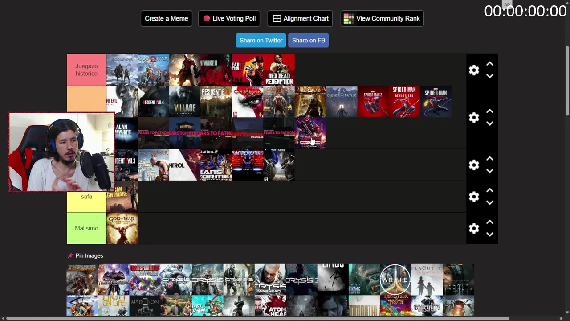Share the tier list on FB
The image size is (570, 321).
point(308,40)
